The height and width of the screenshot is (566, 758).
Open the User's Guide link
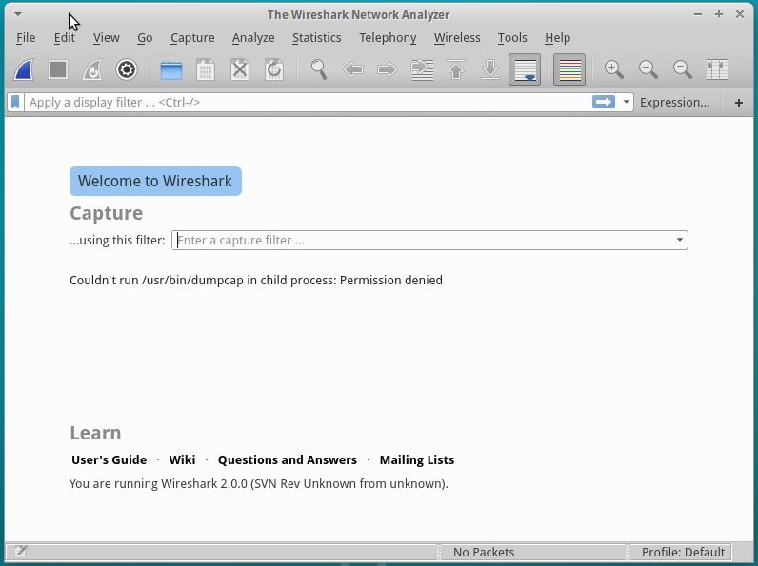(109, 459)
